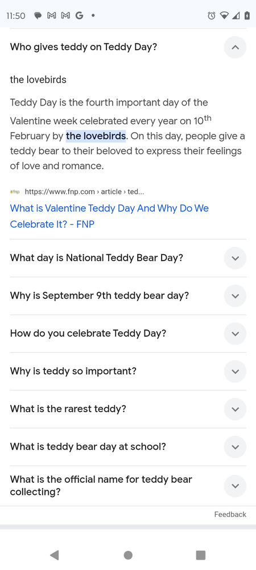Expand 'How do you celebrate Teddy Day?' chevron
The image size is (256, 570).
point(235,333)
